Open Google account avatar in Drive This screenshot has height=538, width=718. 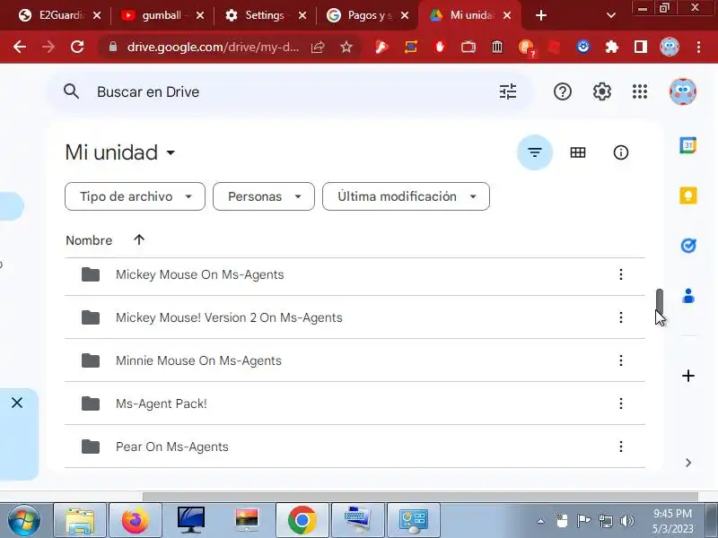pyautogui.click(x=683, y=92)
